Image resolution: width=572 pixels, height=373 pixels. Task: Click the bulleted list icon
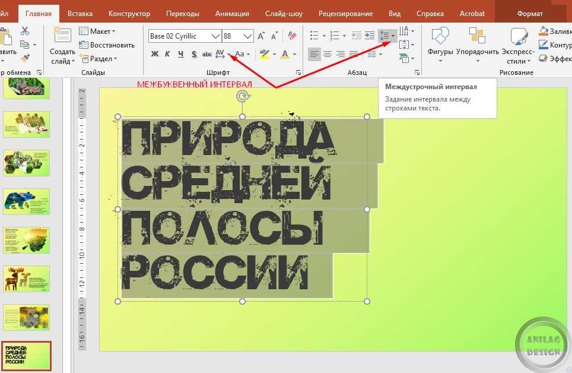(314, 36)
